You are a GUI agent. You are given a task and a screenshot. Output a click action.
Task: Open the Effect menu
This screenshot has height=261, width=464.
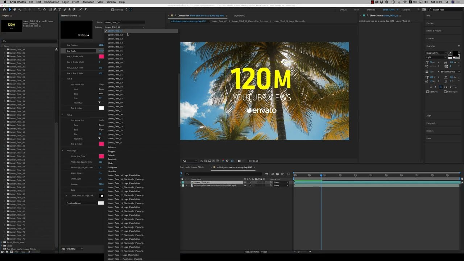point(75,2)
